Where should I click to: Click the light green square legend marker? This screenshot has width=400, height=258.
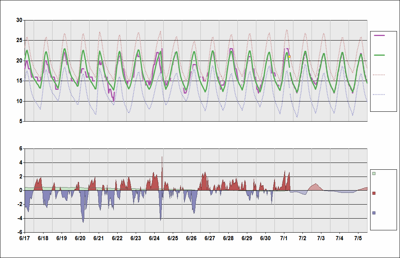(374, 174)
